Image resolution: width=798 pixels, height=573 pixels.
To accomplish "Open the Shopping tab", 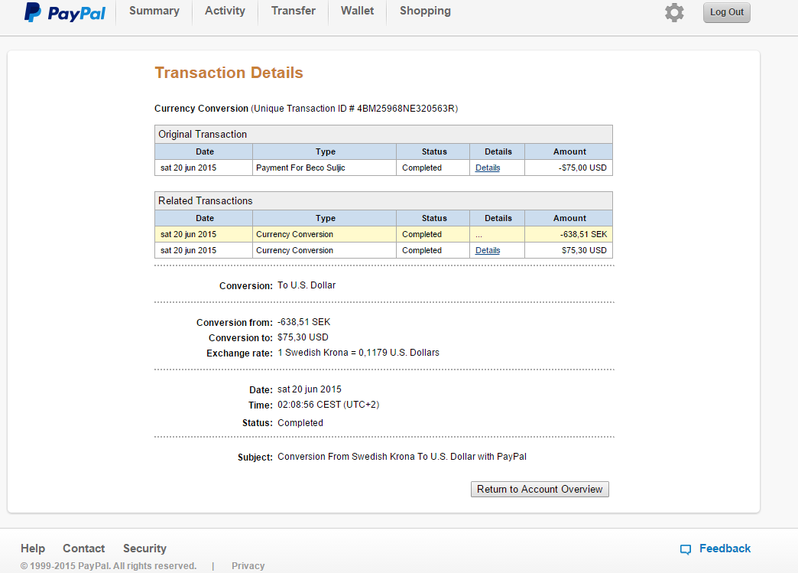I will point(425,11).
